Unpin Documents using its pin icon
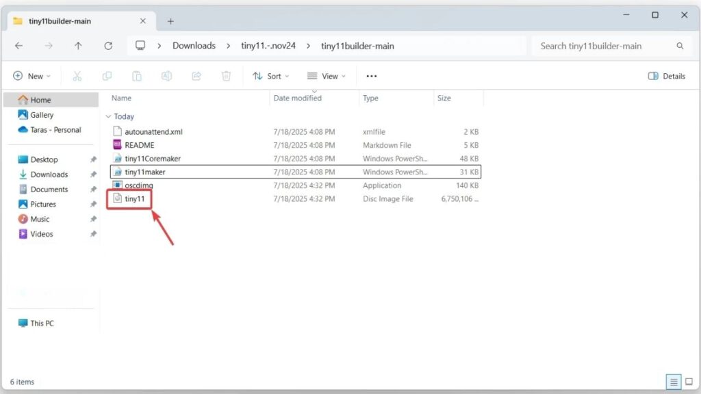701x394 pixels. [93, 189]
